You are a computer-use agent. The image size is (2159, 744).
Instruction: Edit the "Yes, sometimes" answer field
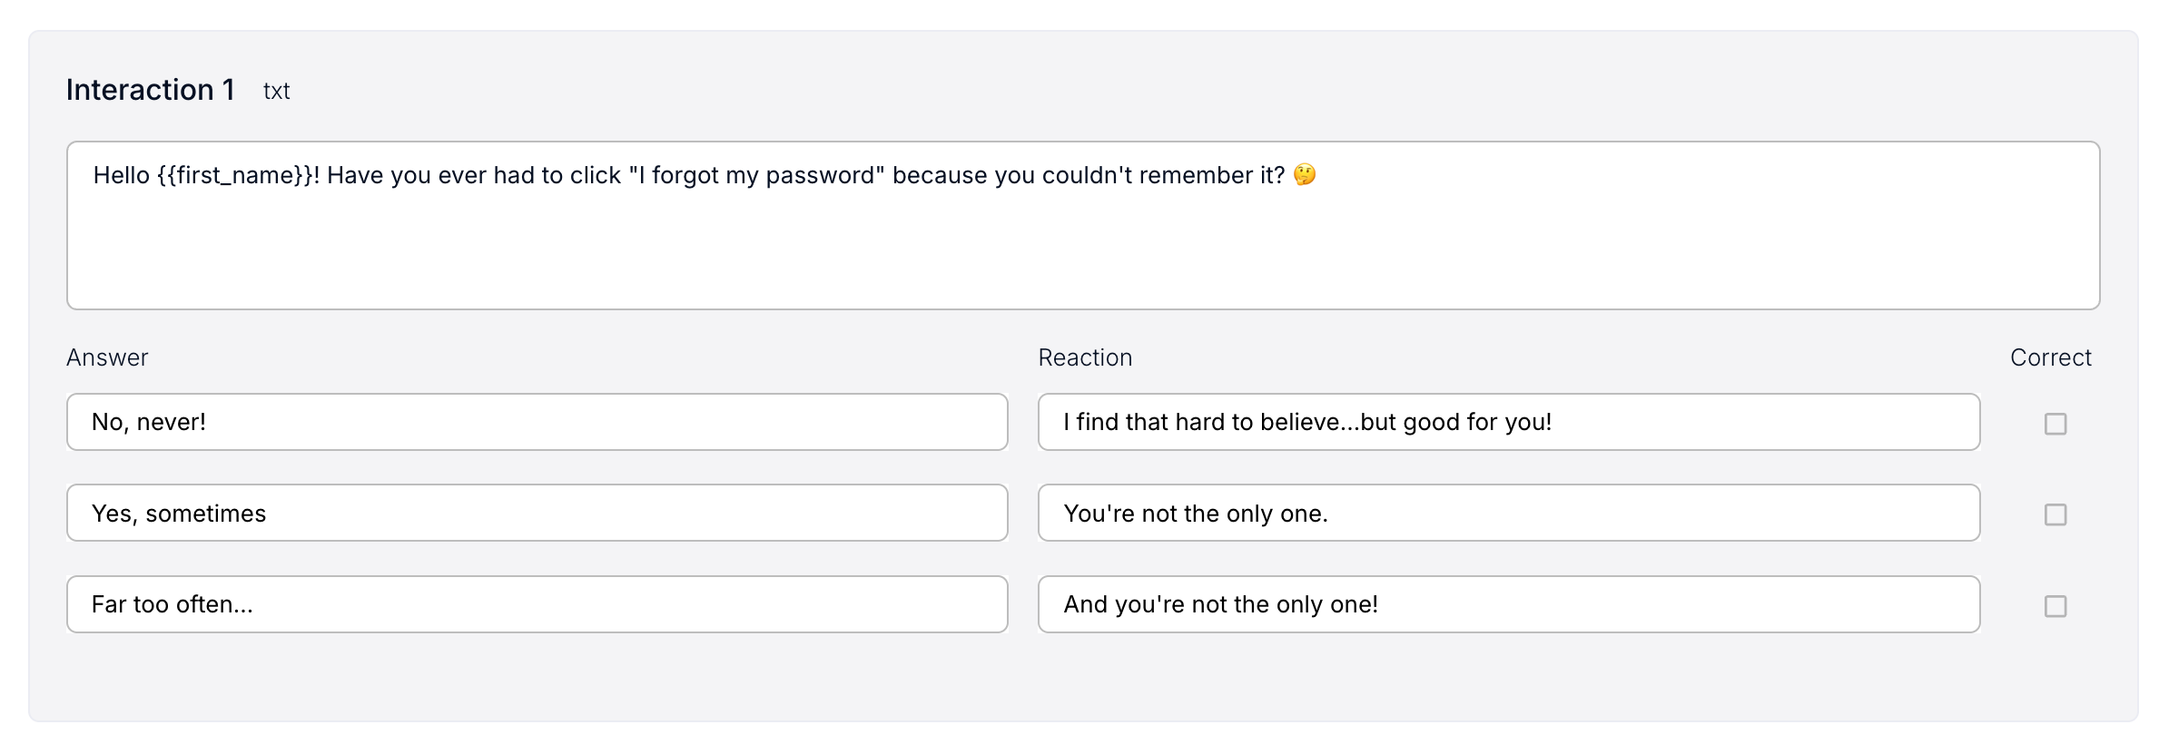click(537, 513)
